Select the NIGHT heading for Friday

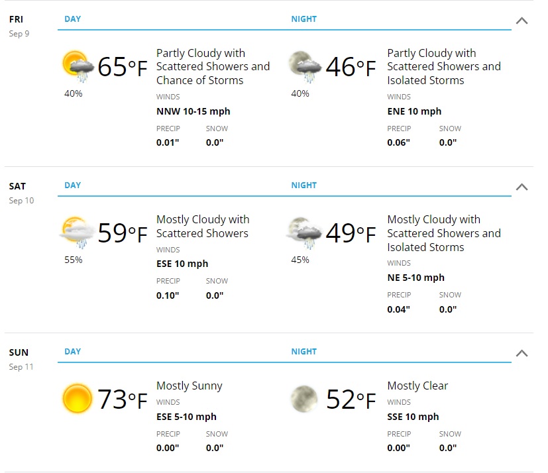(304, 19)
